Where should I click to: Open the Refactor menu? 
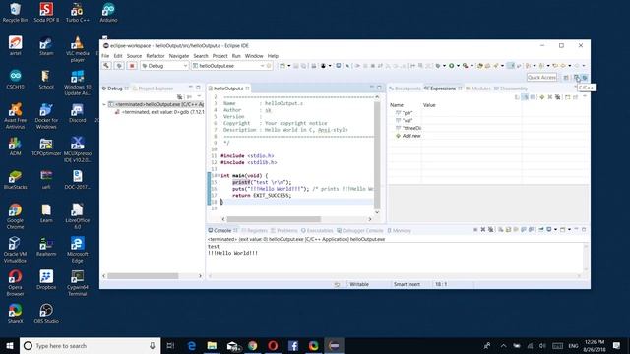click(156, 56)
